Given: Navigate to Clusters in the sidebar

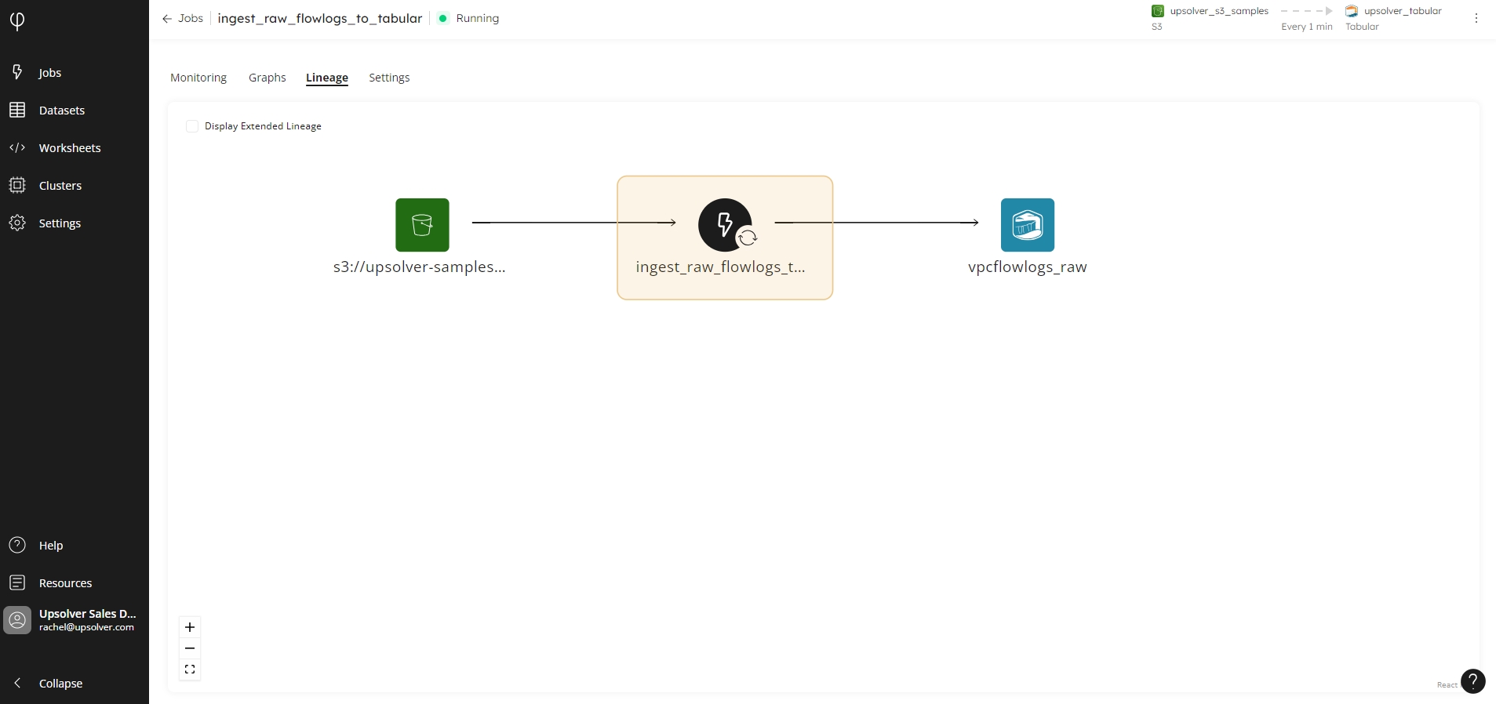Looking at the screenshot, I should [x=60, y=186].
